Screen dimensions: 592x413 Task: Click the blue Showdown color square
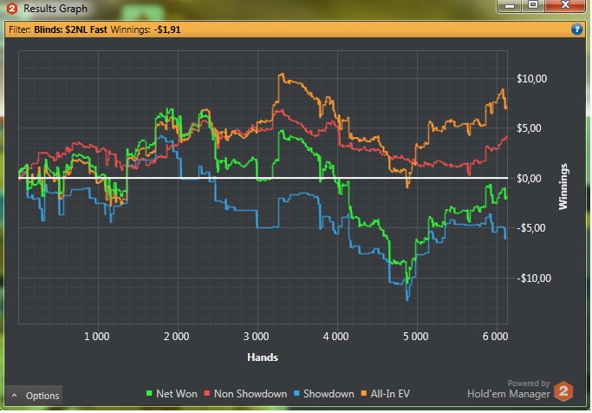click(296, 393)
